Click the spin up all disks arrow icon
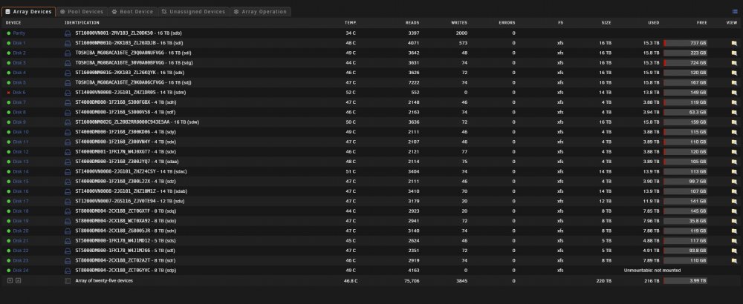The width and height of the screenshot is (743, 304). coord(18,280)
